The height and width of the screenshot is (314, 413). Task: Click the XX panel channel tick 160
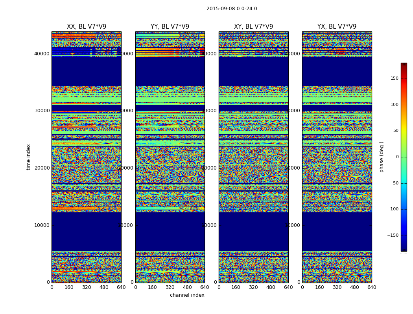coord(69,287)
